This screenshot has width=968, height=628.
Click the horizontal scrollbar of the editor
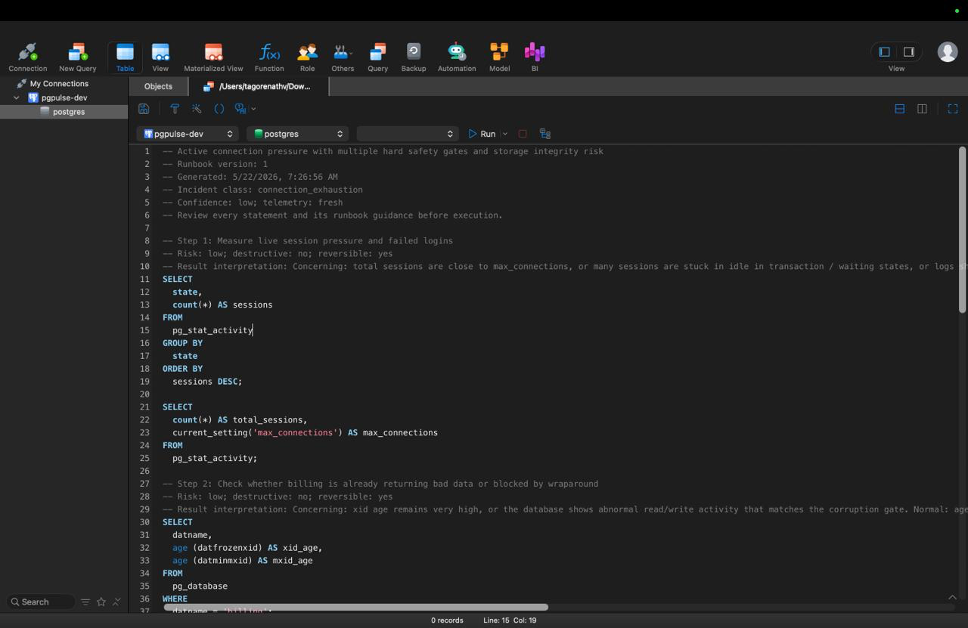click(355, 607)
